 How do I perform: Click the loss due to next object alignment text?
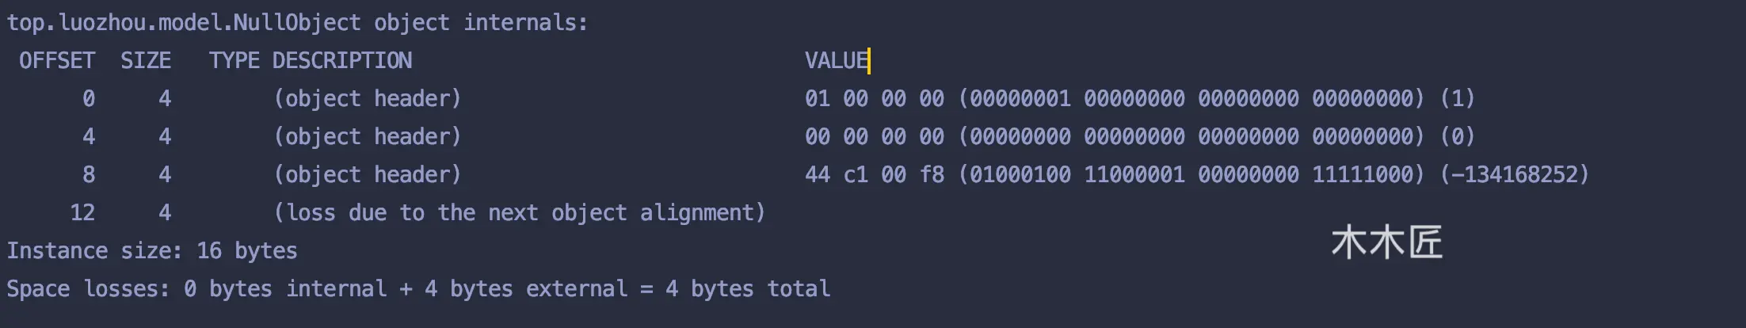pos(520,213)
